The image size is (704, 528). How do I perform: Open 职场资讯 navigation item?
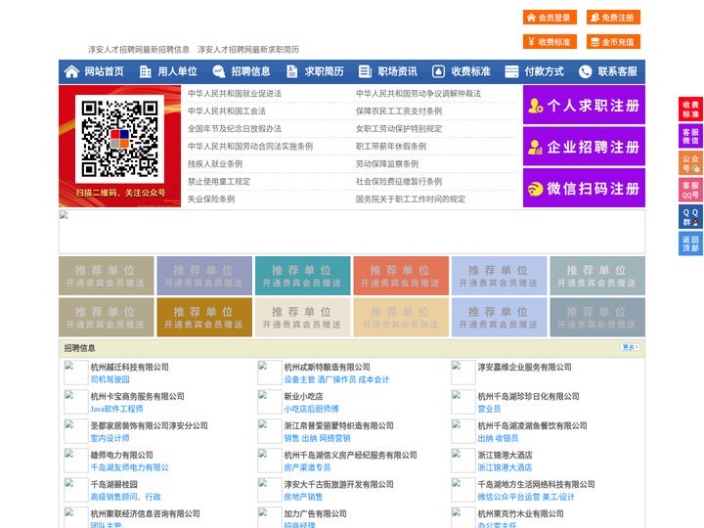(397, 71)
